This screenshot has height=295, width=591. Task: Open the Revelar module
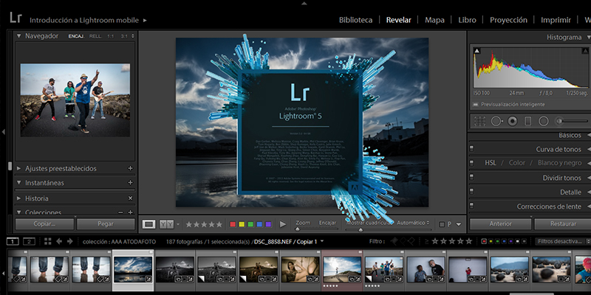tap(398, 20)
